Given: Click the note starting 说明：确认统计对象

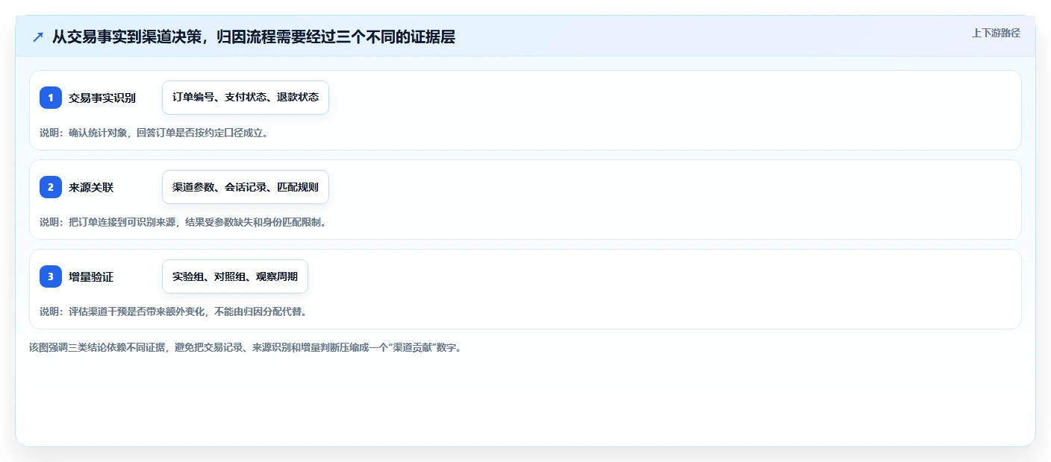Looking at the screenshot, I should coord(154,133).
